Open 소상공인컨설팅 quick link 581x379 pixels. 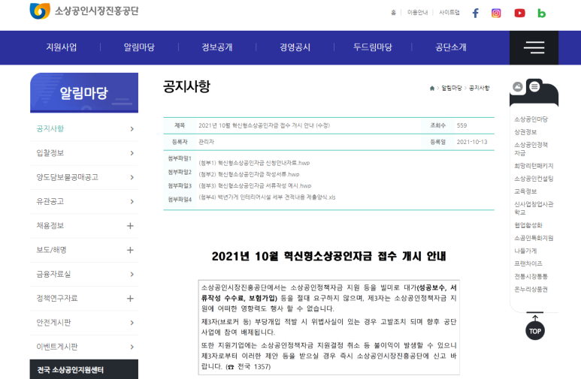click(x=534, y=179)
